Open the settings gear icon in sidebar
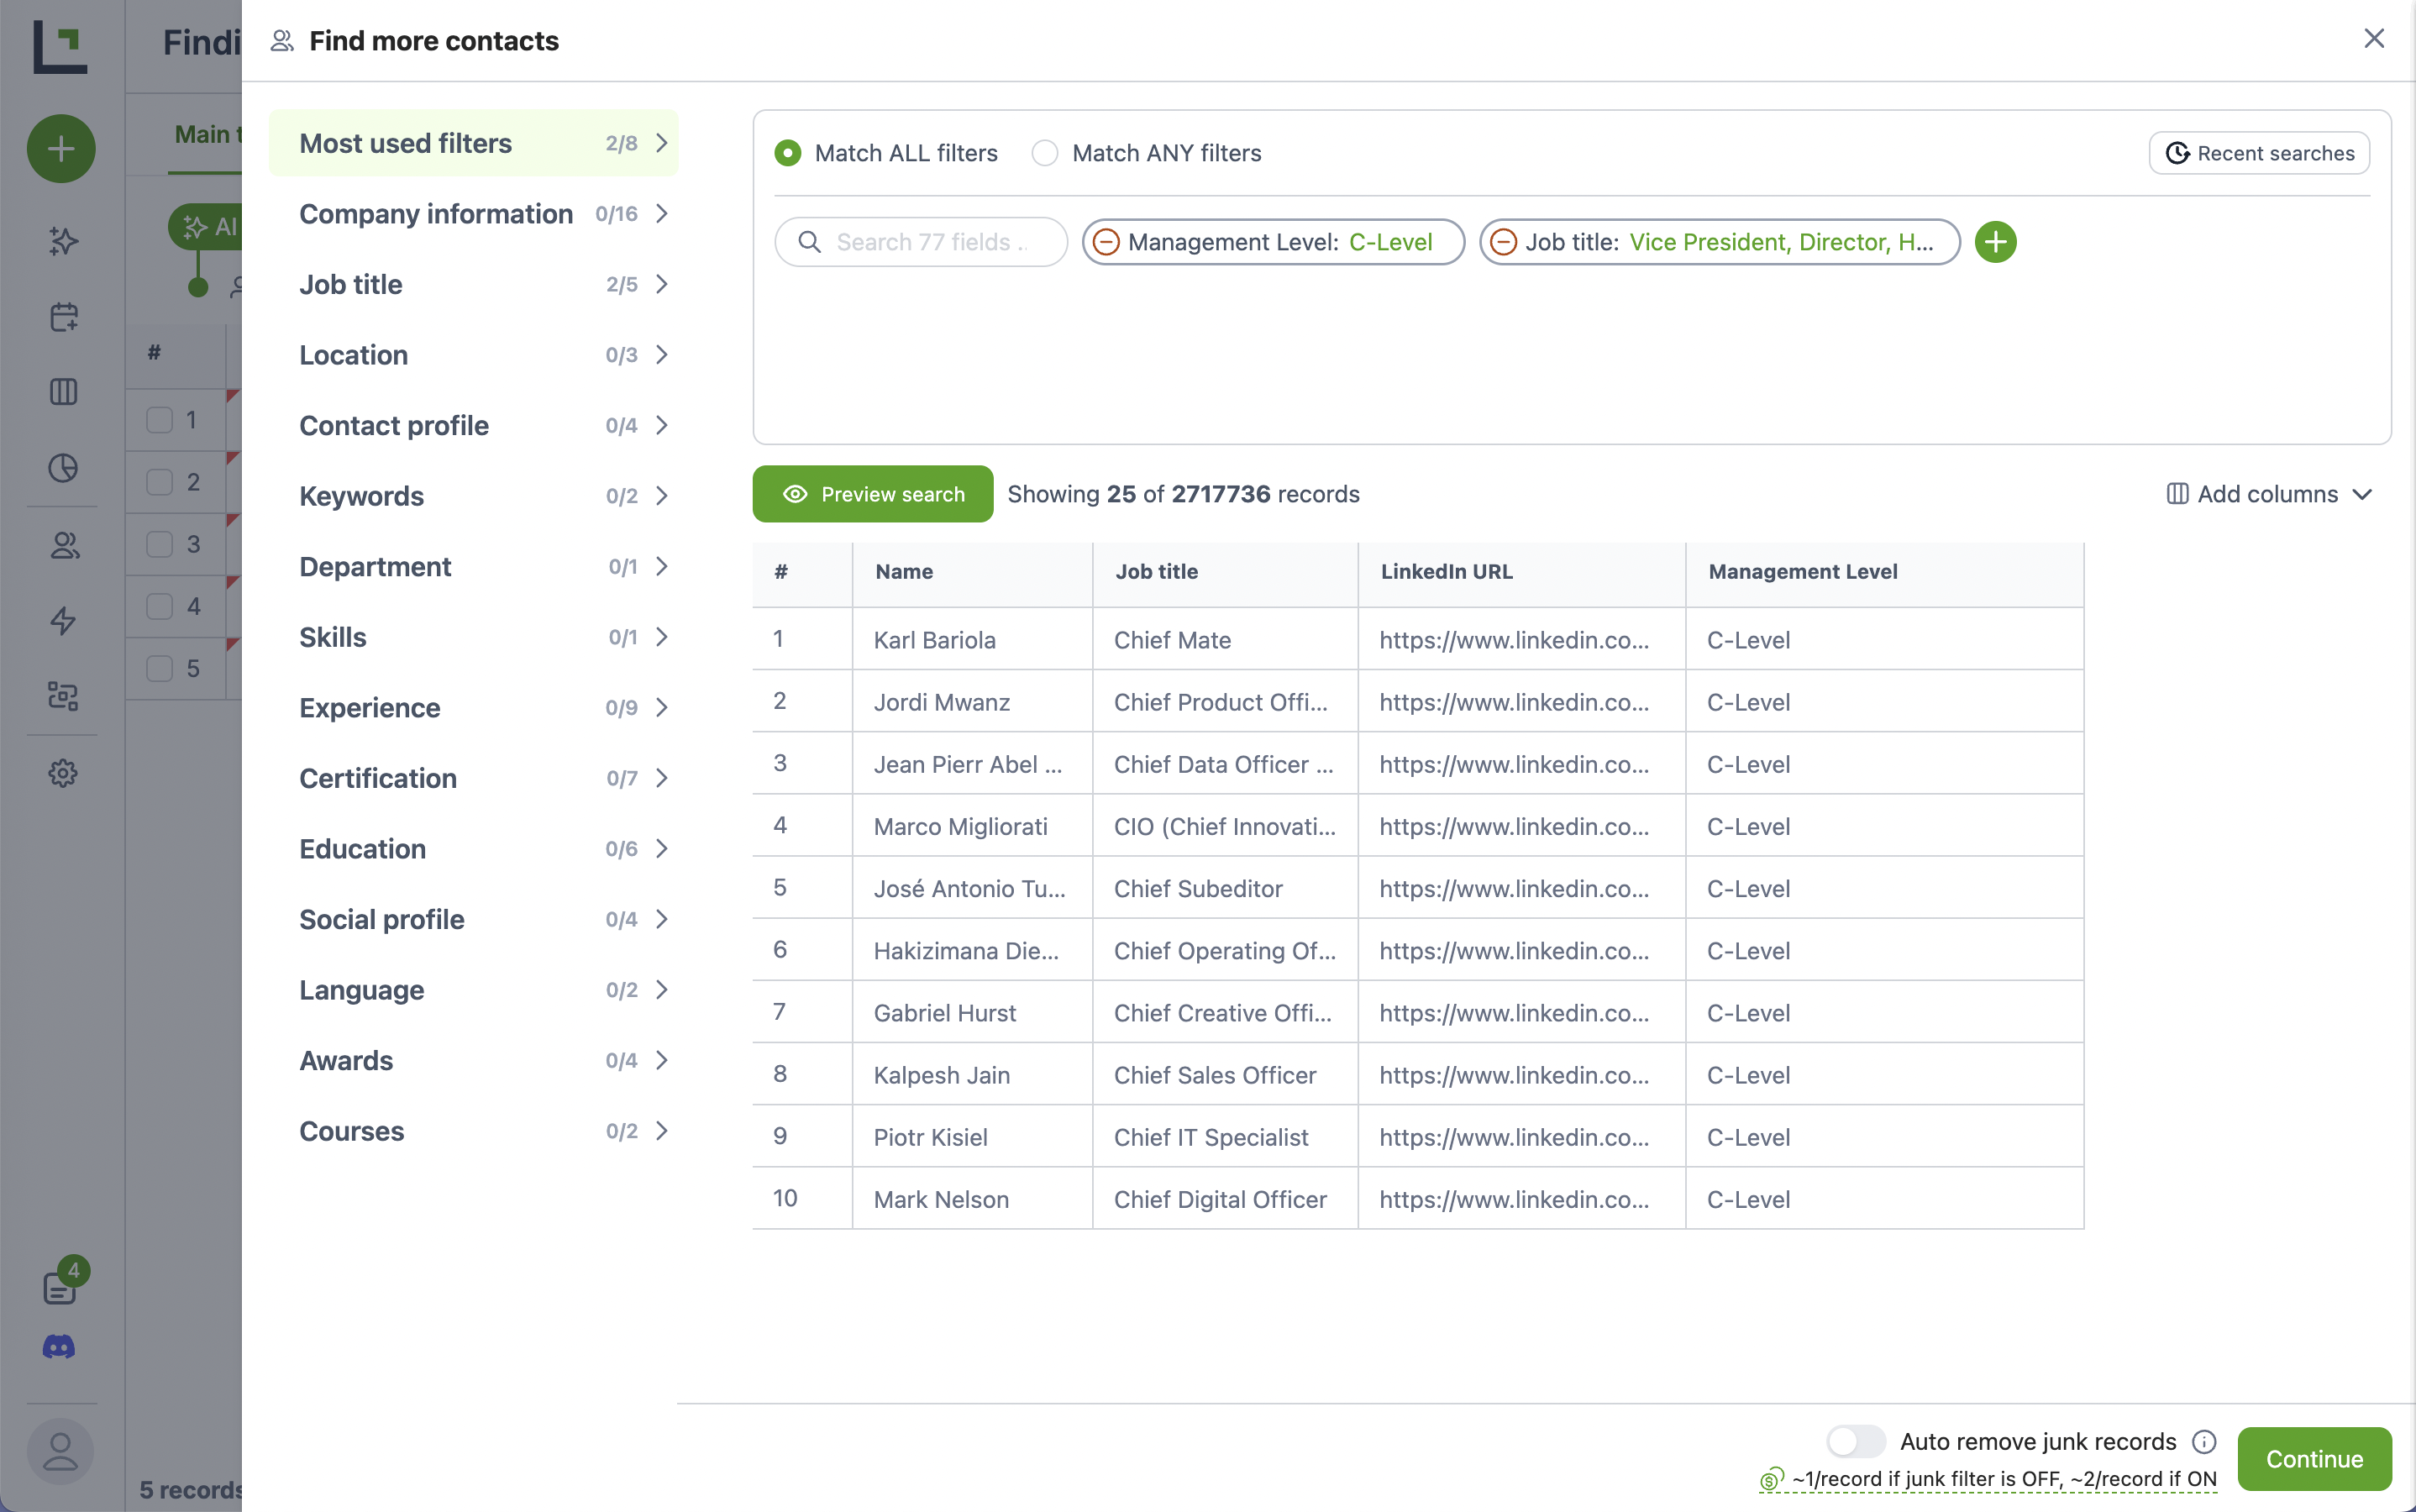Viewport: 2416px width, 1512px height. (63, 773)
